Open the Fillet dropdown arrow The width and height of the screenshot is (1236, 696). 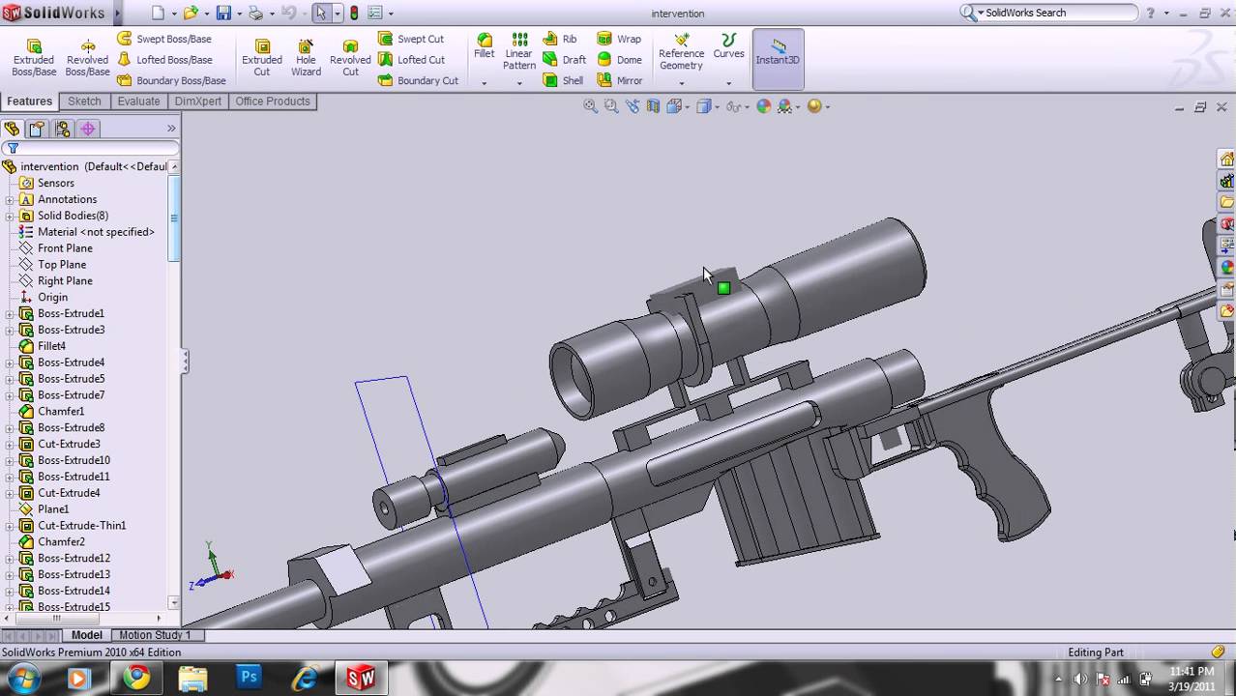(x=485, y=83)
